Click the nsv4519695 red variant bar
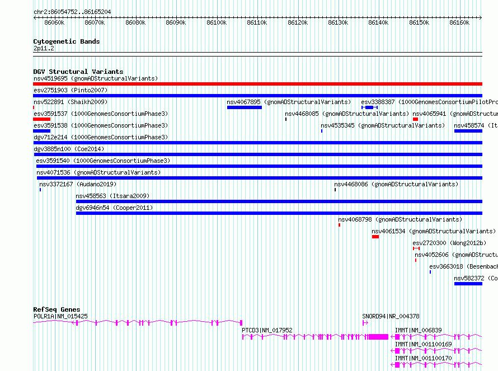Screen dimensions: 498x371 [x=257, y=84]
